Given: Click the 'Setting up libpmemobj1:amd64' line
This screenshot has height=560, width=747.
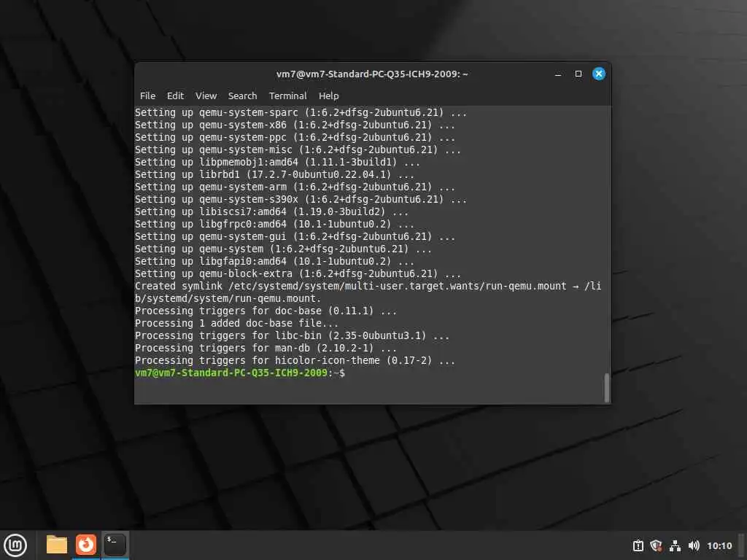Looking at the screenshot, I should pos(277,163).
